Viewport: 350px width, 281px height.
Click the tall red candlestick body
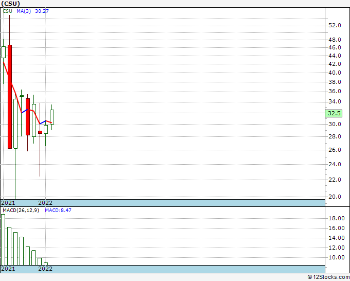[x=10, y=97]
